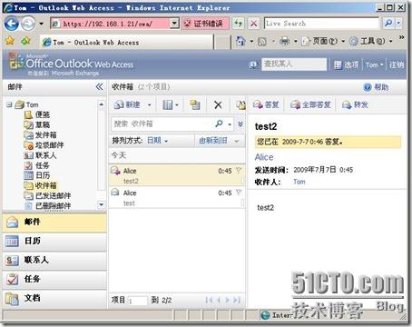The height and width of the screenshot is (327, 412).
Task: Create a new message with 新建
Action: click(127, 104)
